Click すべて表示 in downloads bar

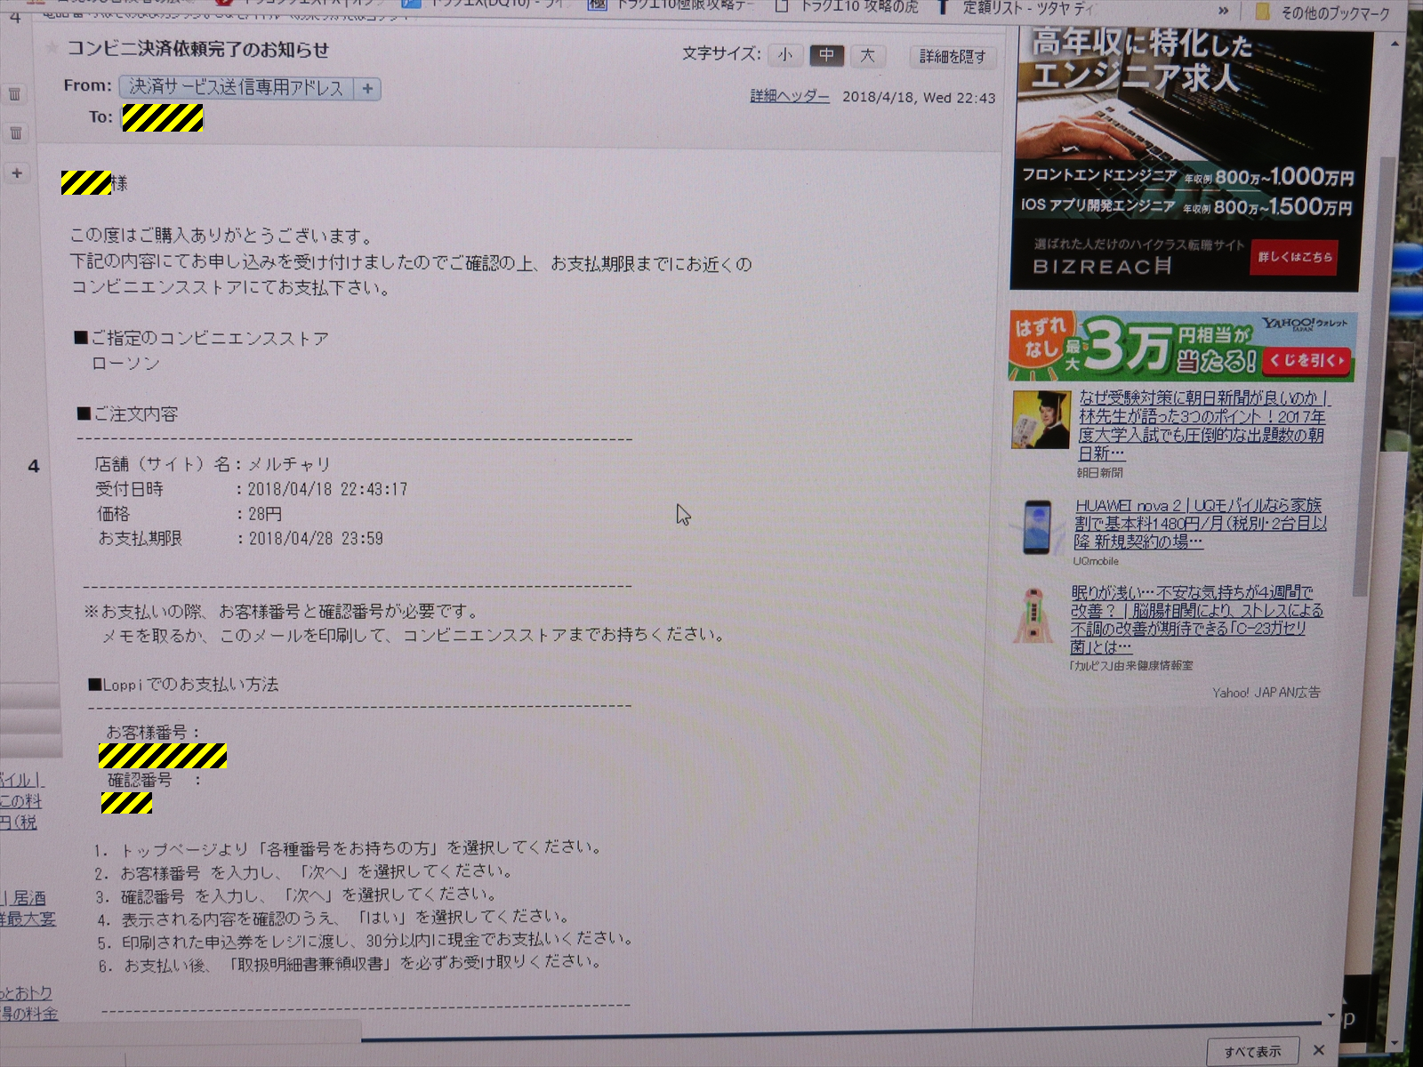(x=1252, y=1052)
